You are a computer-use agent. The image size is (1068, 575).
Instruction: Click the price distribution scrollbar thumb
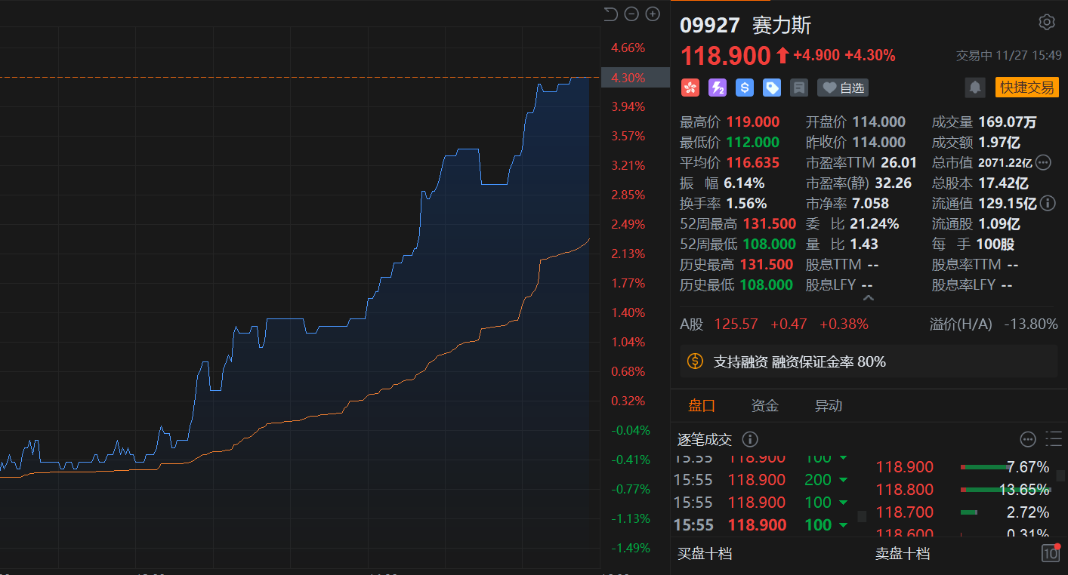(x=1060, y=475)
